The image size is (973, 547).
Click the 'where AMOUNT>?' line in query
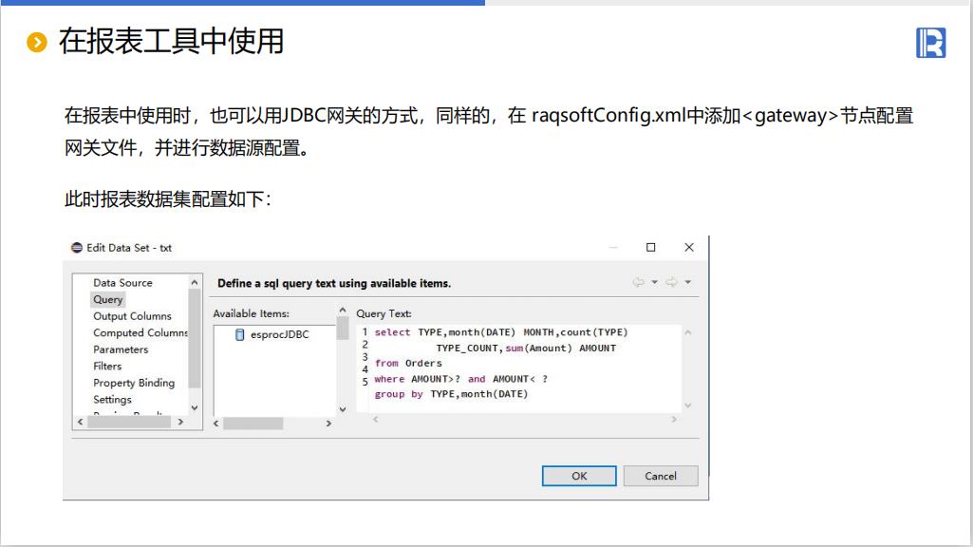(x=461, y=379)
